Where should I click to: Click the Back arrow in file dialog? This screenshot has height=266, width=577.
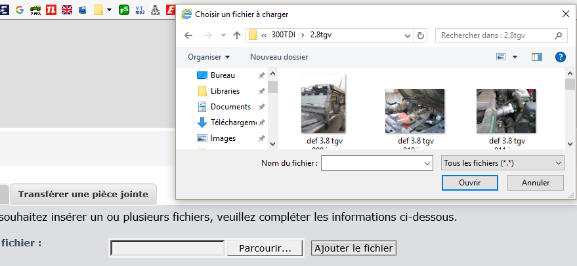coord(188,35)
